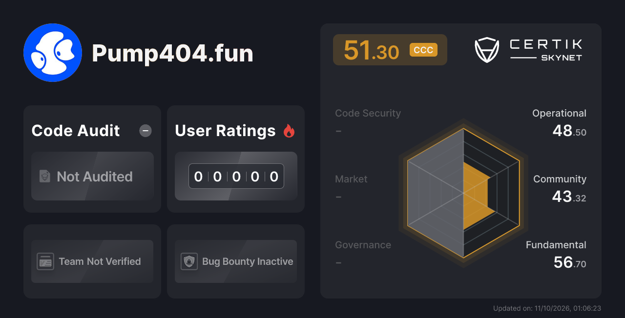Click the 0 0 0 0 0 ratings counter
625x318 pixels.
(x=236, y=176)
